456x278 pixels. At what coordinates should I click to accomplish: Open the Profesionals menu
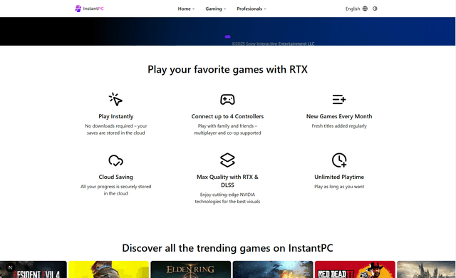[x=252, y=9]
